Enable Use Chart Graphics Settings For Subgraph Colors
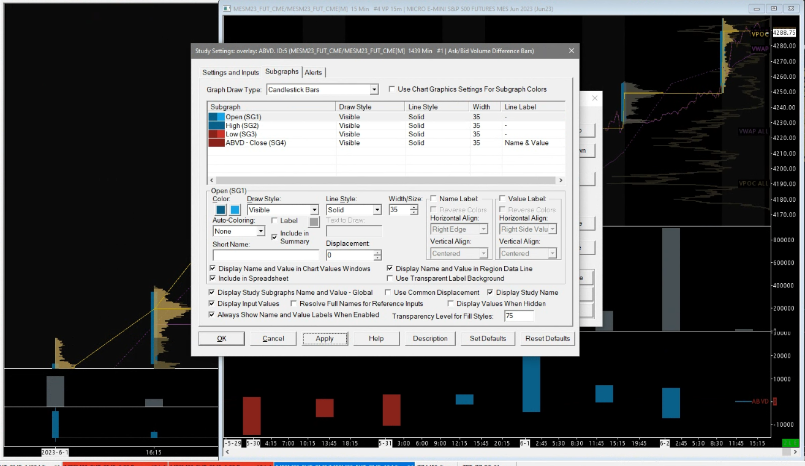Viewport: 805px width, 466px height. (x=392, y=89)
